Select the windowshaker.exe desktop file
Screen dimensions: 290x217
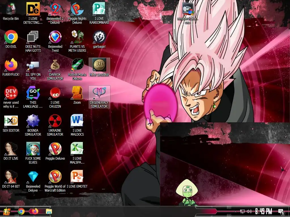pos(187,13)
